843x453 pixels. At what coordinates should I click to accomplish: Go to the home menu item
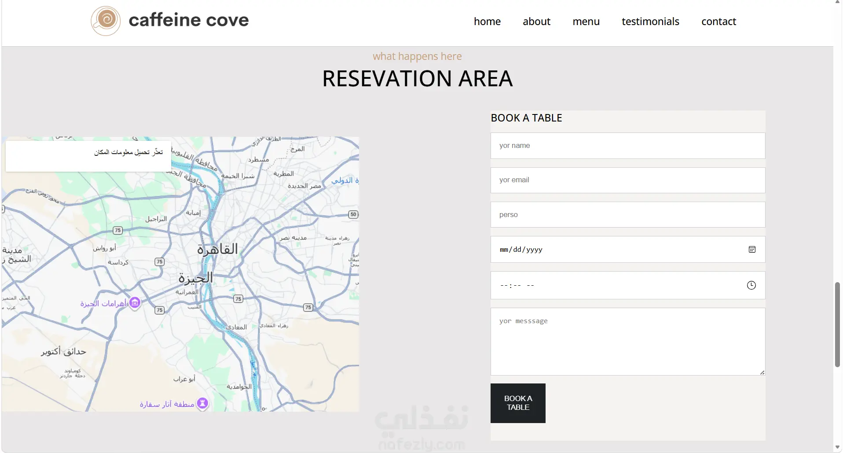click(x=487, y=22)
